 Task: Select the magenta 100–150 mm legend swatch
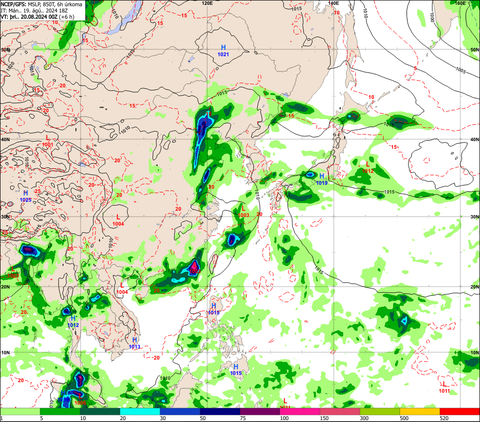tap(300, 411)
